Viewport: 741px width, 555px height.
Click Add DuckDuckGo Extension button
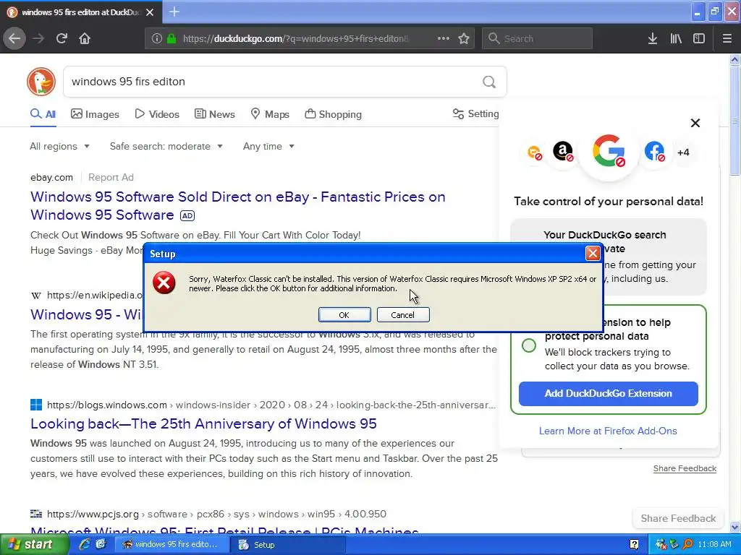(608, 394)
